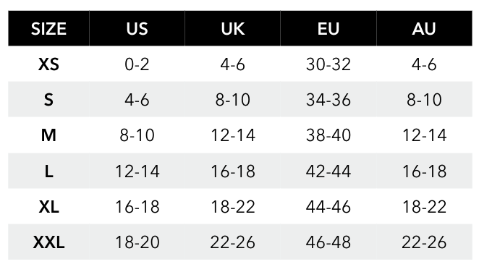
Task: Select the XL size row label
Action: (x=48, y=206)
